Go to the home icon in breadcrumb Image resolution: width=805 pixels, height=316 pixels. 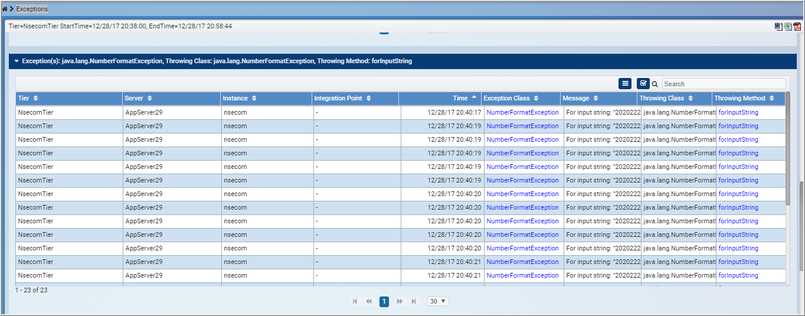(x=5, y=9)
